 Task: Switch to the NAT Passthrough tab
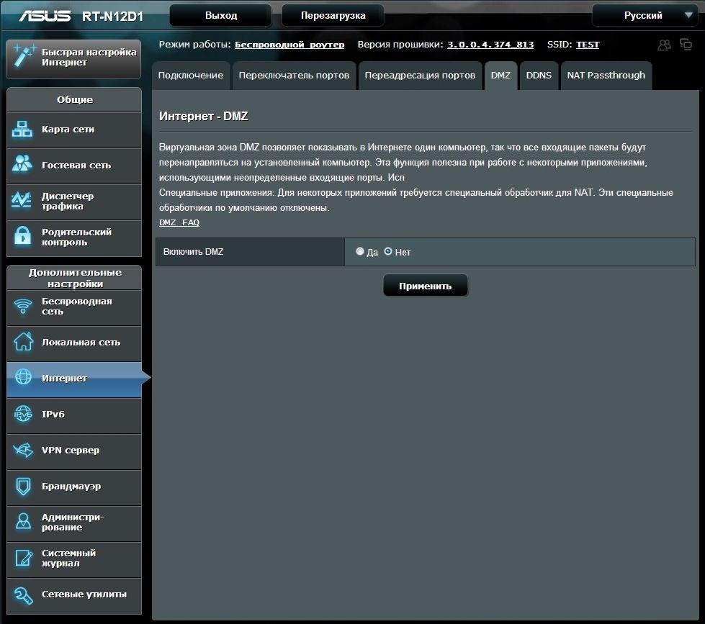tap(606, 76)
